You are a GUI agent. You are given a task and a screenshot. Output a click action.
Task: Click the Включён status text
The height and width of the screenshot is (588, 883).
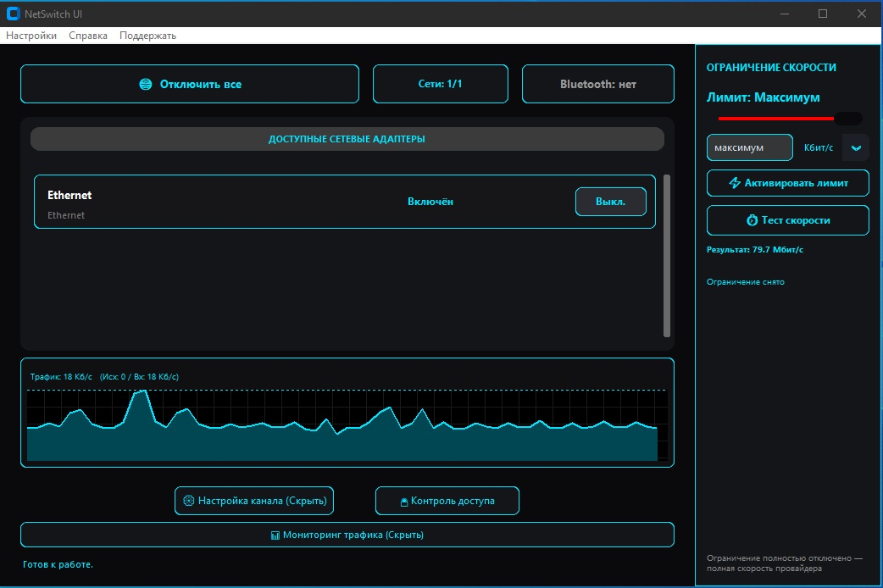[430, 202]
